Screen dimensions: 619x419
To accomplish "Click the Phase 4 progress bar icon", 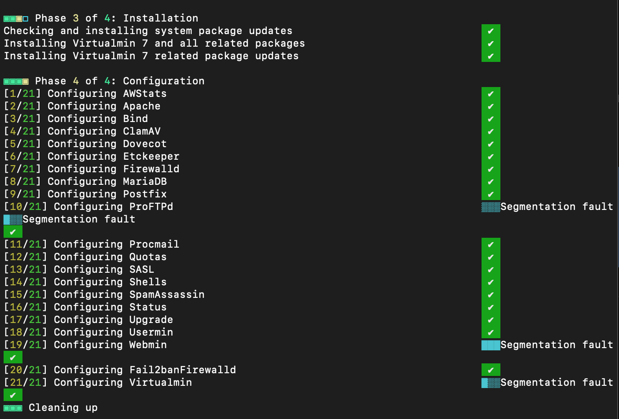I will pos(16,81).
